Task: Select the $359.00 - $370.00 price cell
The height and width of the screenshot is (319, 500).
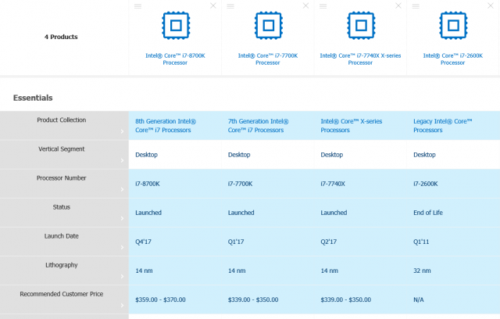Action: point(175,300)
